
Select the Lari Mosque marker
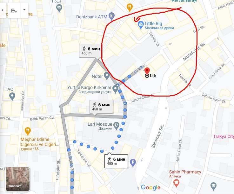click(117, 126)
